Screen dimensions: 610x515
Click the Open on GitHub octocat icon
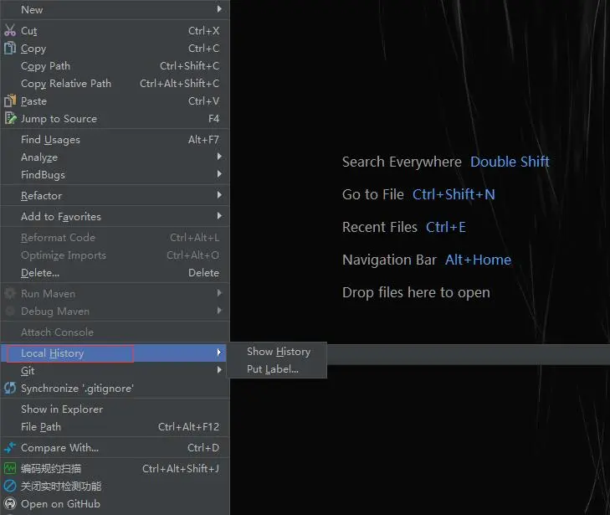[10, 504]
